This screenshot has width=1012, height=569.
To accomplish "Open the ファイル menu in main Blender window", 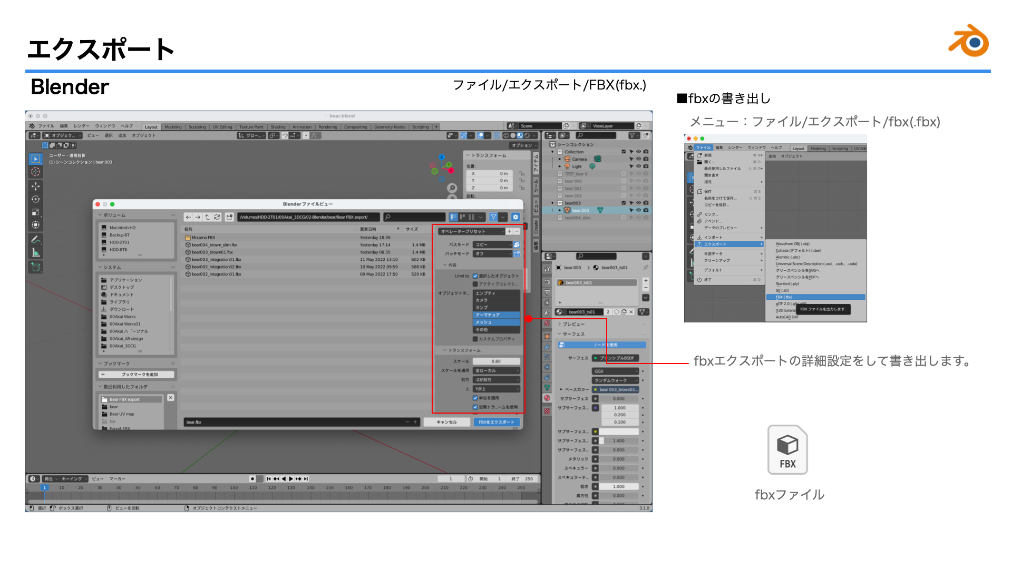I will coord(46,126).
